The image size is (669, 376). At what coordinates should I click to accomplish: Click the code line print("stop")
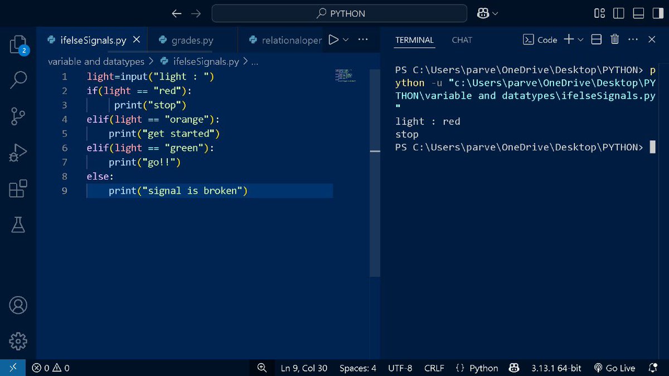pos(150,105)
